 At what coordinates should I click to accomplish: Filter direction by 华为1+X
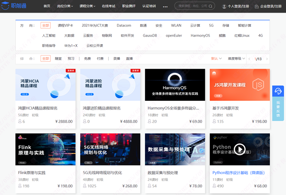[x=71, y=46]
